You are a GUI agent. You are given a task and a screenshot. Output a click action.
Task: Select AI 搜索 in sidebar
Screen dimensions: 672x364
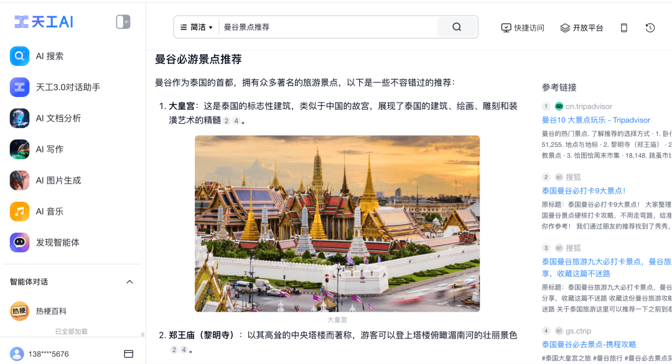[50, 56]
